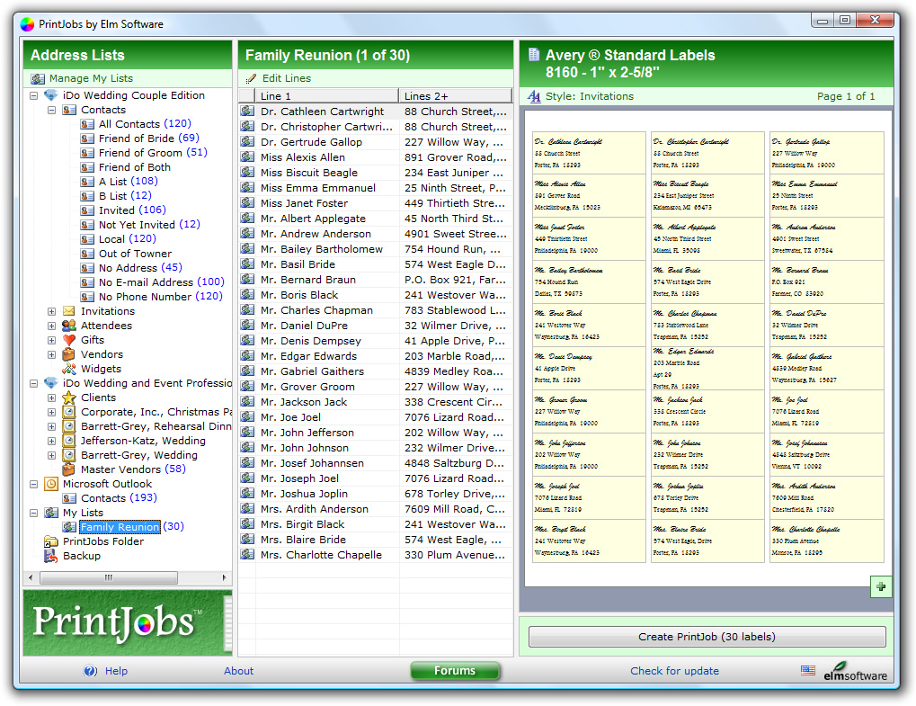The width and height of the screenshot is (916, 706).
Task: Expand the Barrett-Grey, Rehearsal Dinner node
Action: pyautogui.click(x=51, y=426)
